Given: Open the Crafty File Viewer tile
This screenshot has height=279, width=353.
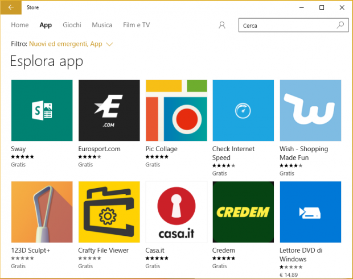Looking at the screenshot, I should click(109, 212).
